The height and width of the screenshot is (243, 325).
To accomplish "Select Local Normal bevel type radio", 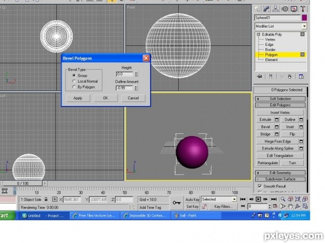I will pyautogui.click(x=74, y=81).
